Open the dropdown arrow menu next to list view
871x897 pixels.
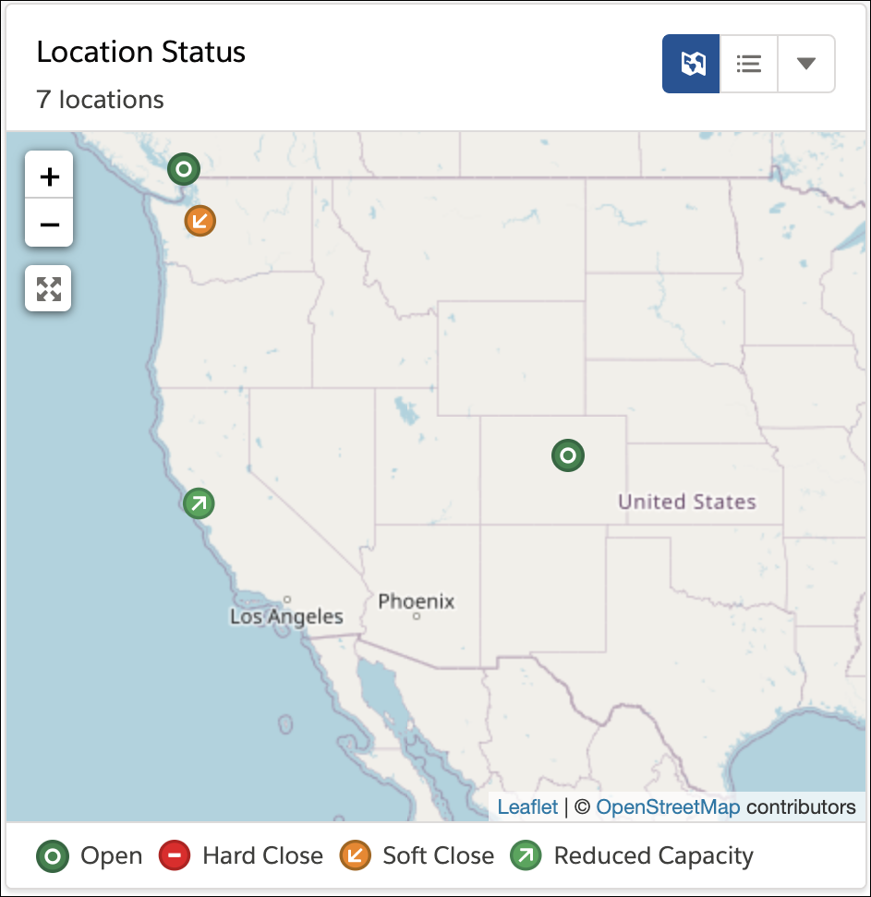tap(806, 64)
